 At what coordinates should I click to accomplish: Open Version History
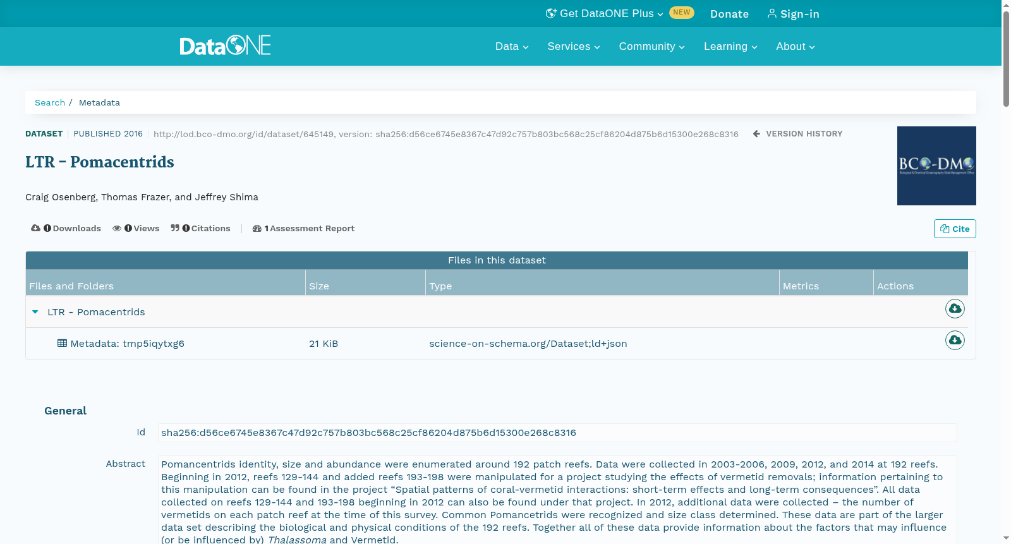tap(797, 134)
